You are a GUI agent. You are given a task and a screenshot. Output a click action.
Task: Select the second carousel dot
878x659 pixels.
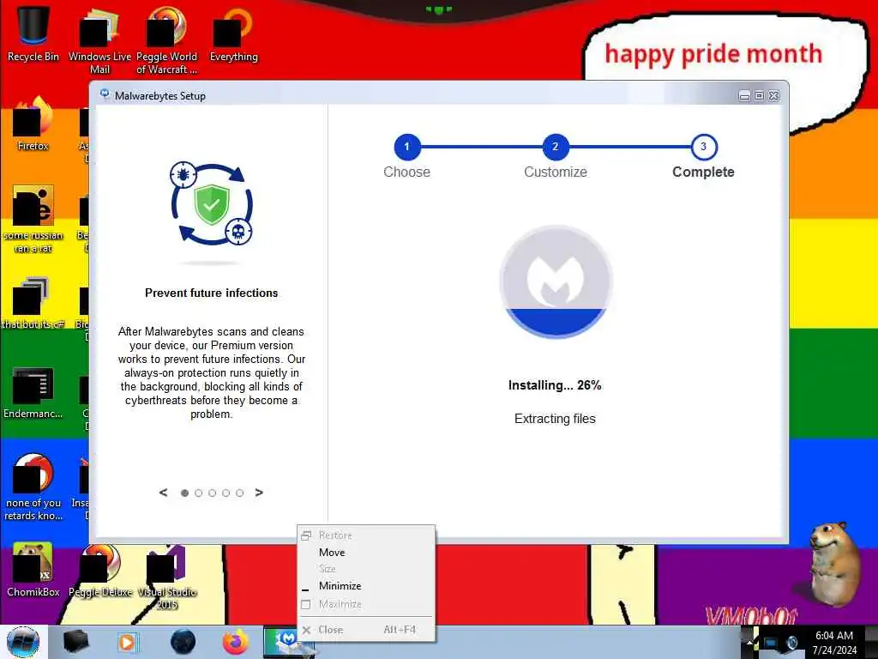[x=198, y=493]
